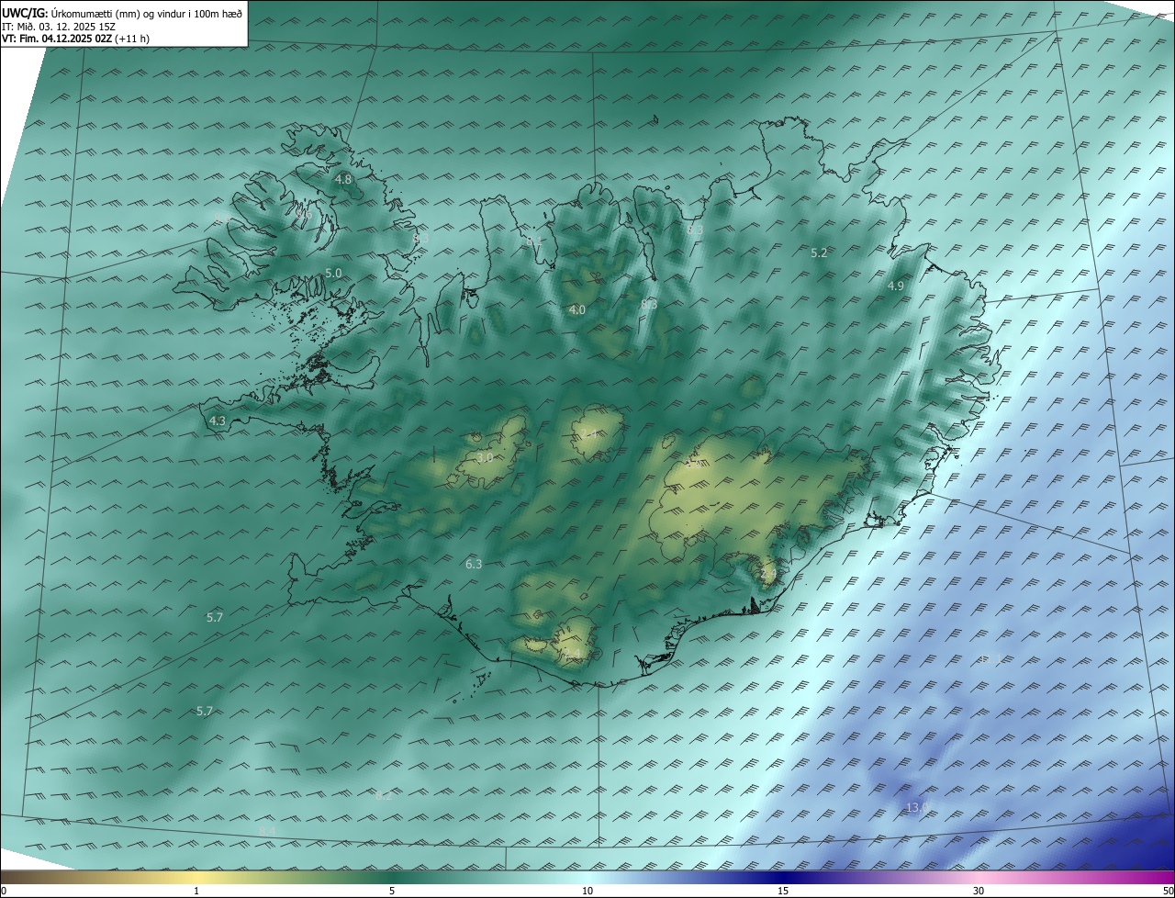Click the 4.0 value label on the map
The image size is (1175, 898).
coord(576,310)
